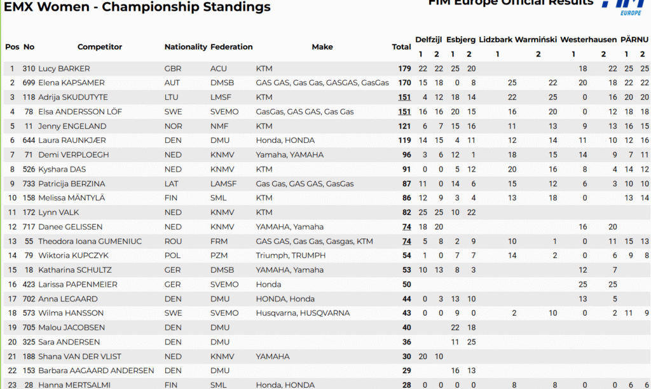Click the Pos column header
This screenshot has height=389, width=651.
click(x=12, y=47)
